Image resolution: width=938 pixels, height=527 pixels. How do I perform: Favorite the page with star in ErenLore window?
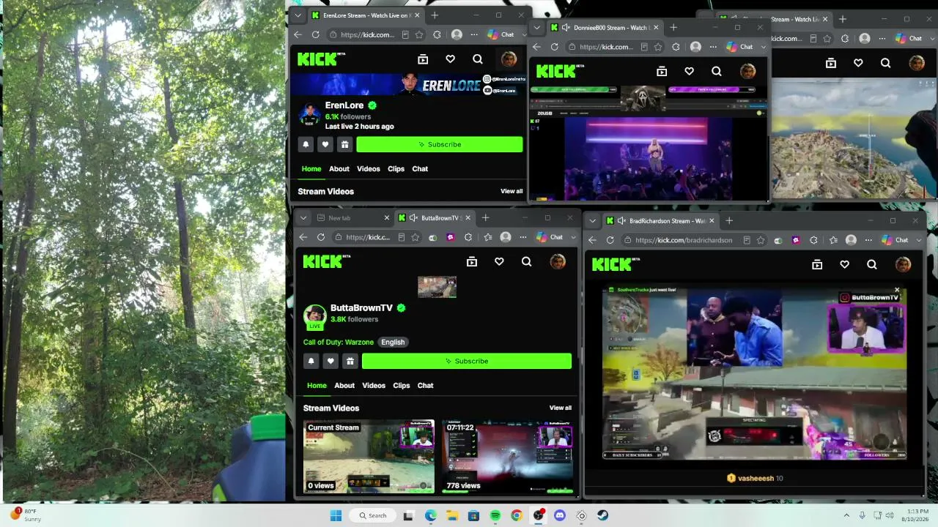pos(419,34)
